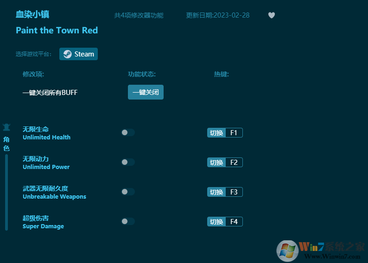Enable the Unlimited Power toggle

(x=128, y=162)
